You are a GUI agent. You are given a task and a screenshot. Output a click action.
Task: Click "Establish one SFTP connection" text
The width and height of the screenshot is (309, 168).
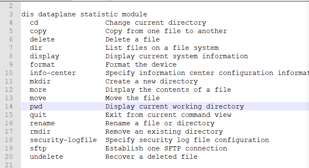pyautogui.click(x=166, y=148)
